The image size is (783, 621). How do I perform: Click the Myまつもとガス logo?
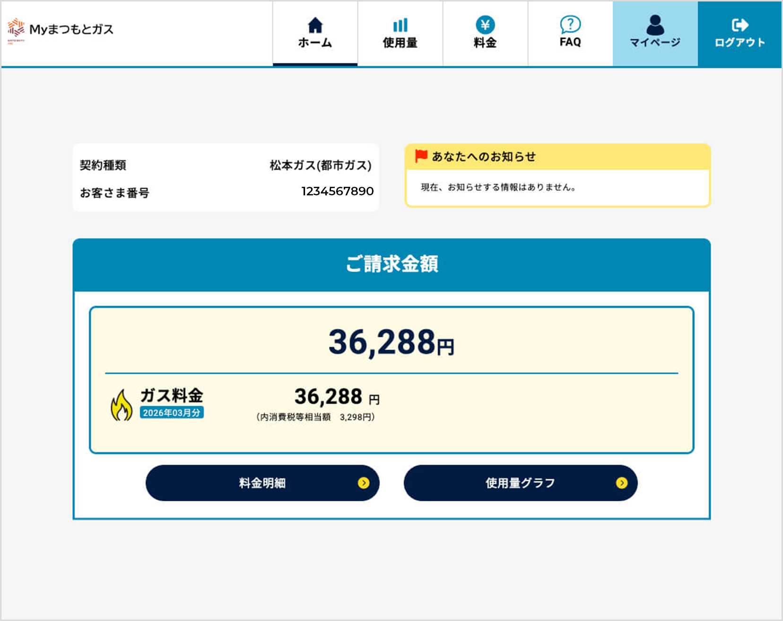pyautogui.click(x=61, y=29)
